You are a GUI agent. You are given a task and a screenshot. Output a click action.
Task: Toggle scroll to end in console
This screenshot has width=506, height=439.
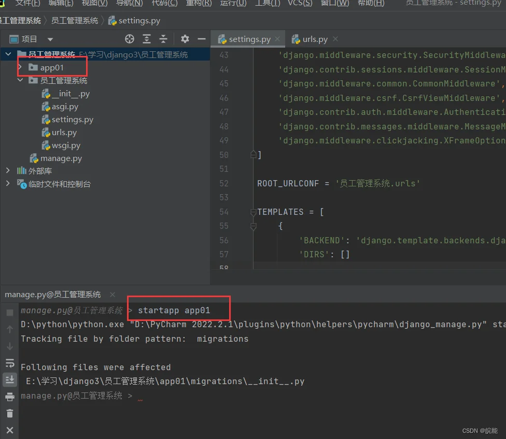(10, 379)
